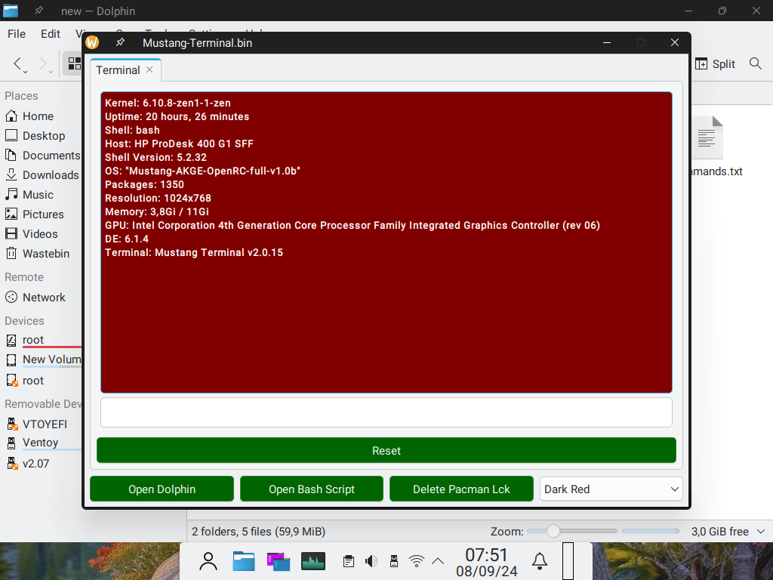Click the Kernel 6.10.8 line in terminal

click(x=168, y=103)
